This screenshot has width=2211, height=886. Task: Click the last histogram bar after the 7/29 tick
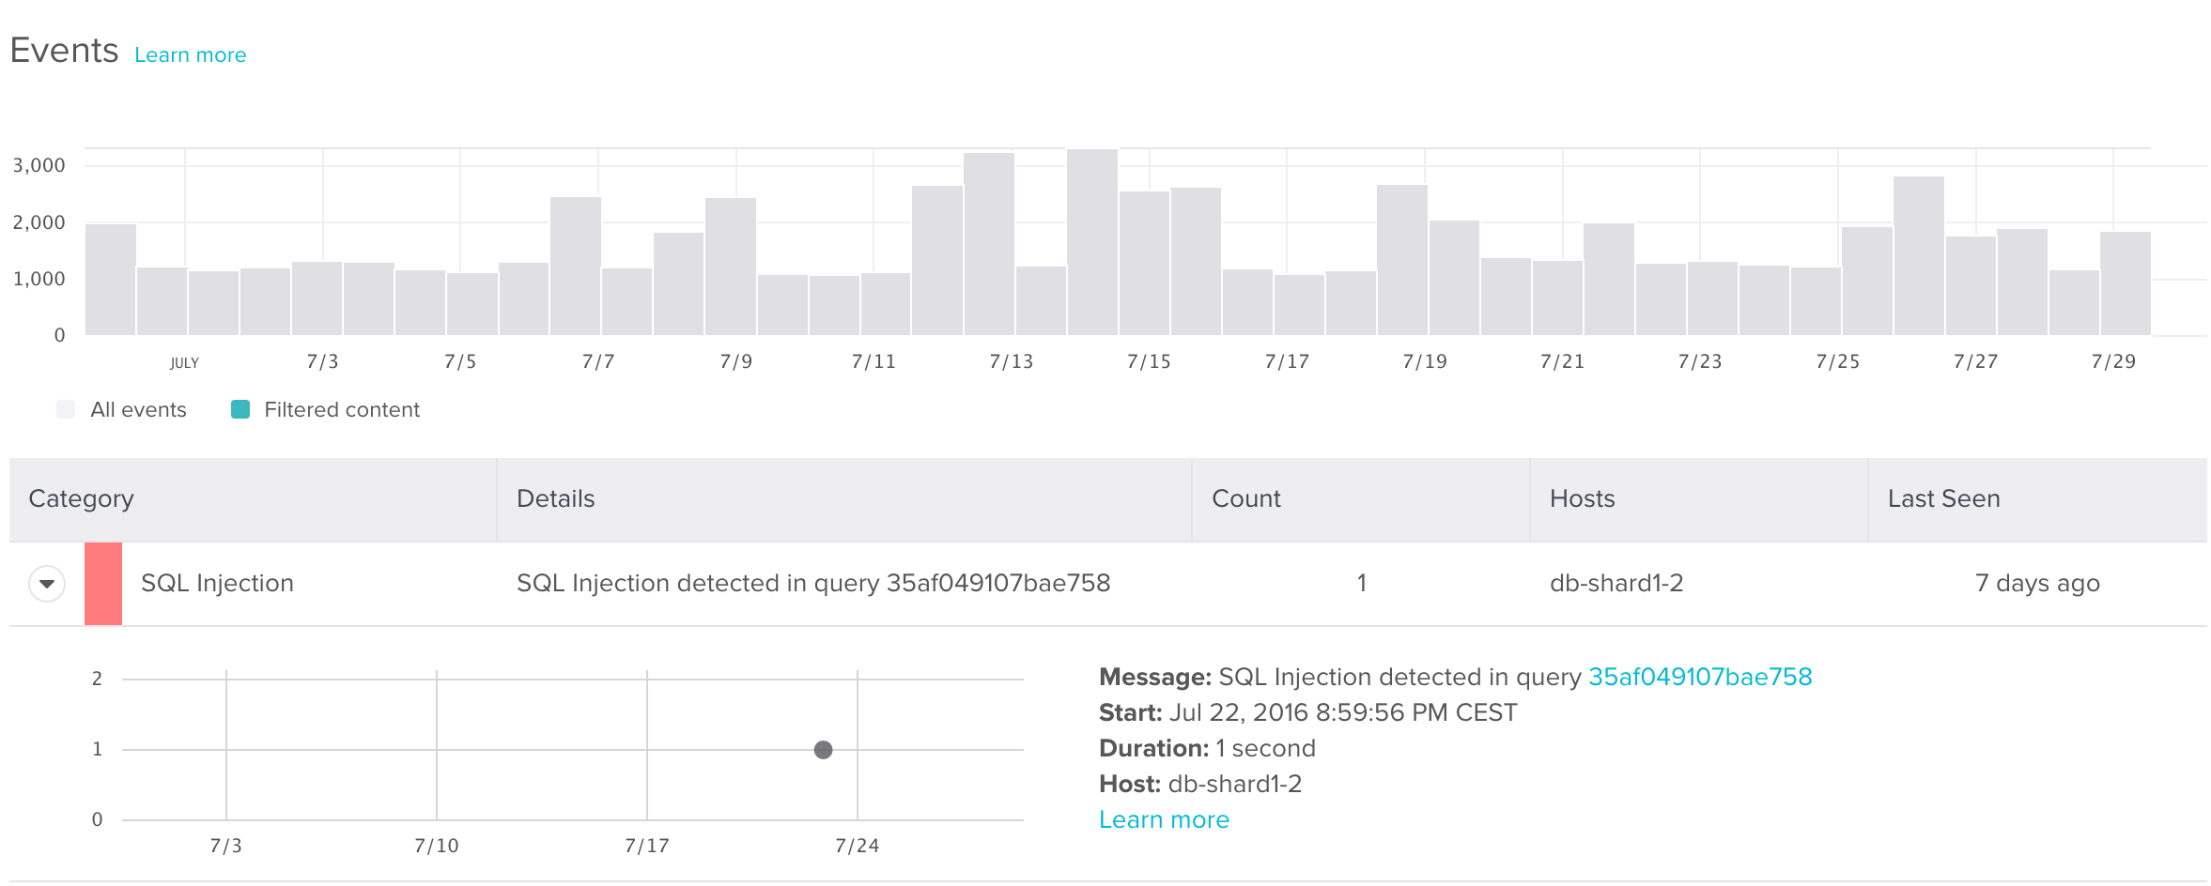point(2126,283)
